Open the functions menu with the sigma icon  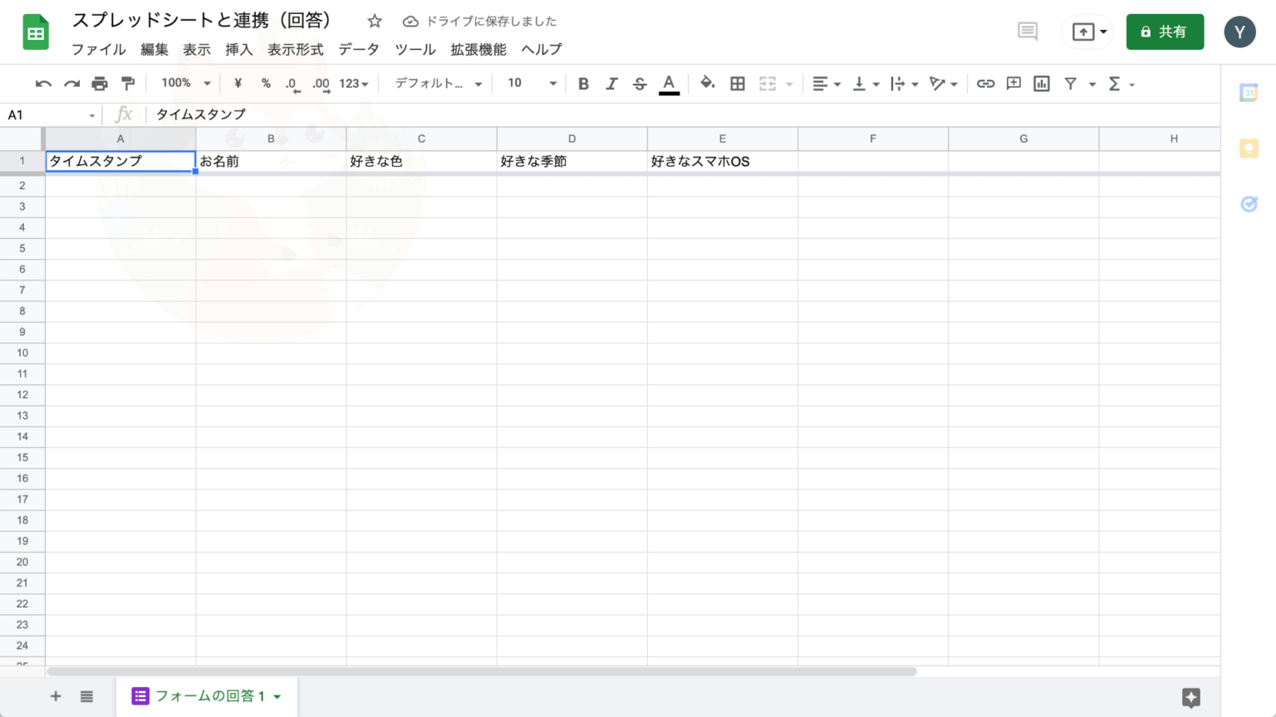[1115, 83]
